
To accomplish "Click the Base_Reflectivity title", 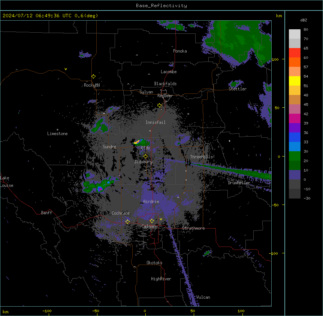I will (x=161, y=6).
